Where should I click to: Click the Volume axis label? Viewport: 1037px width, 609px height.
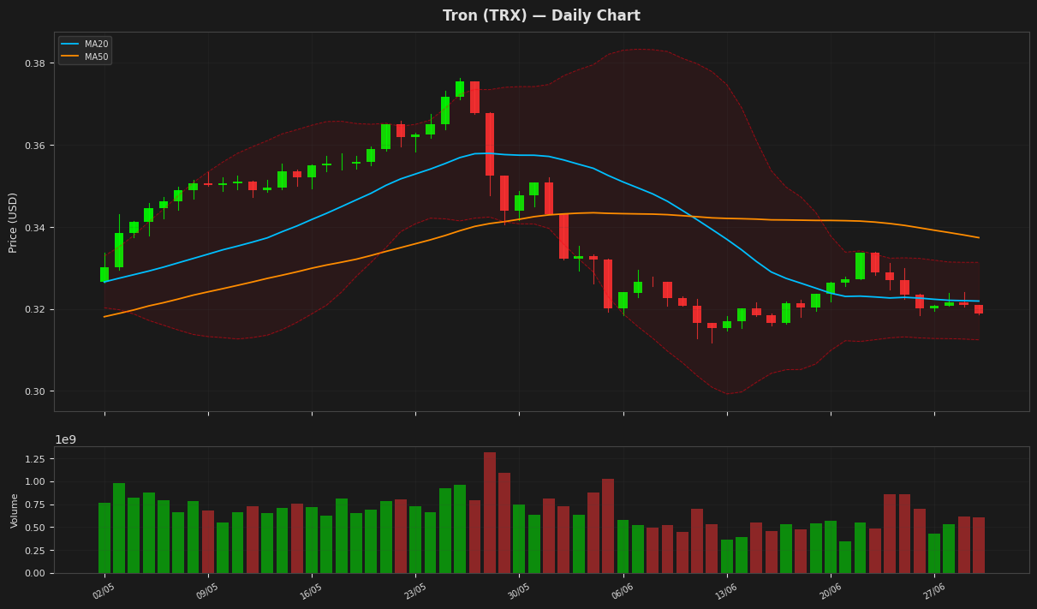click(15, 510)
